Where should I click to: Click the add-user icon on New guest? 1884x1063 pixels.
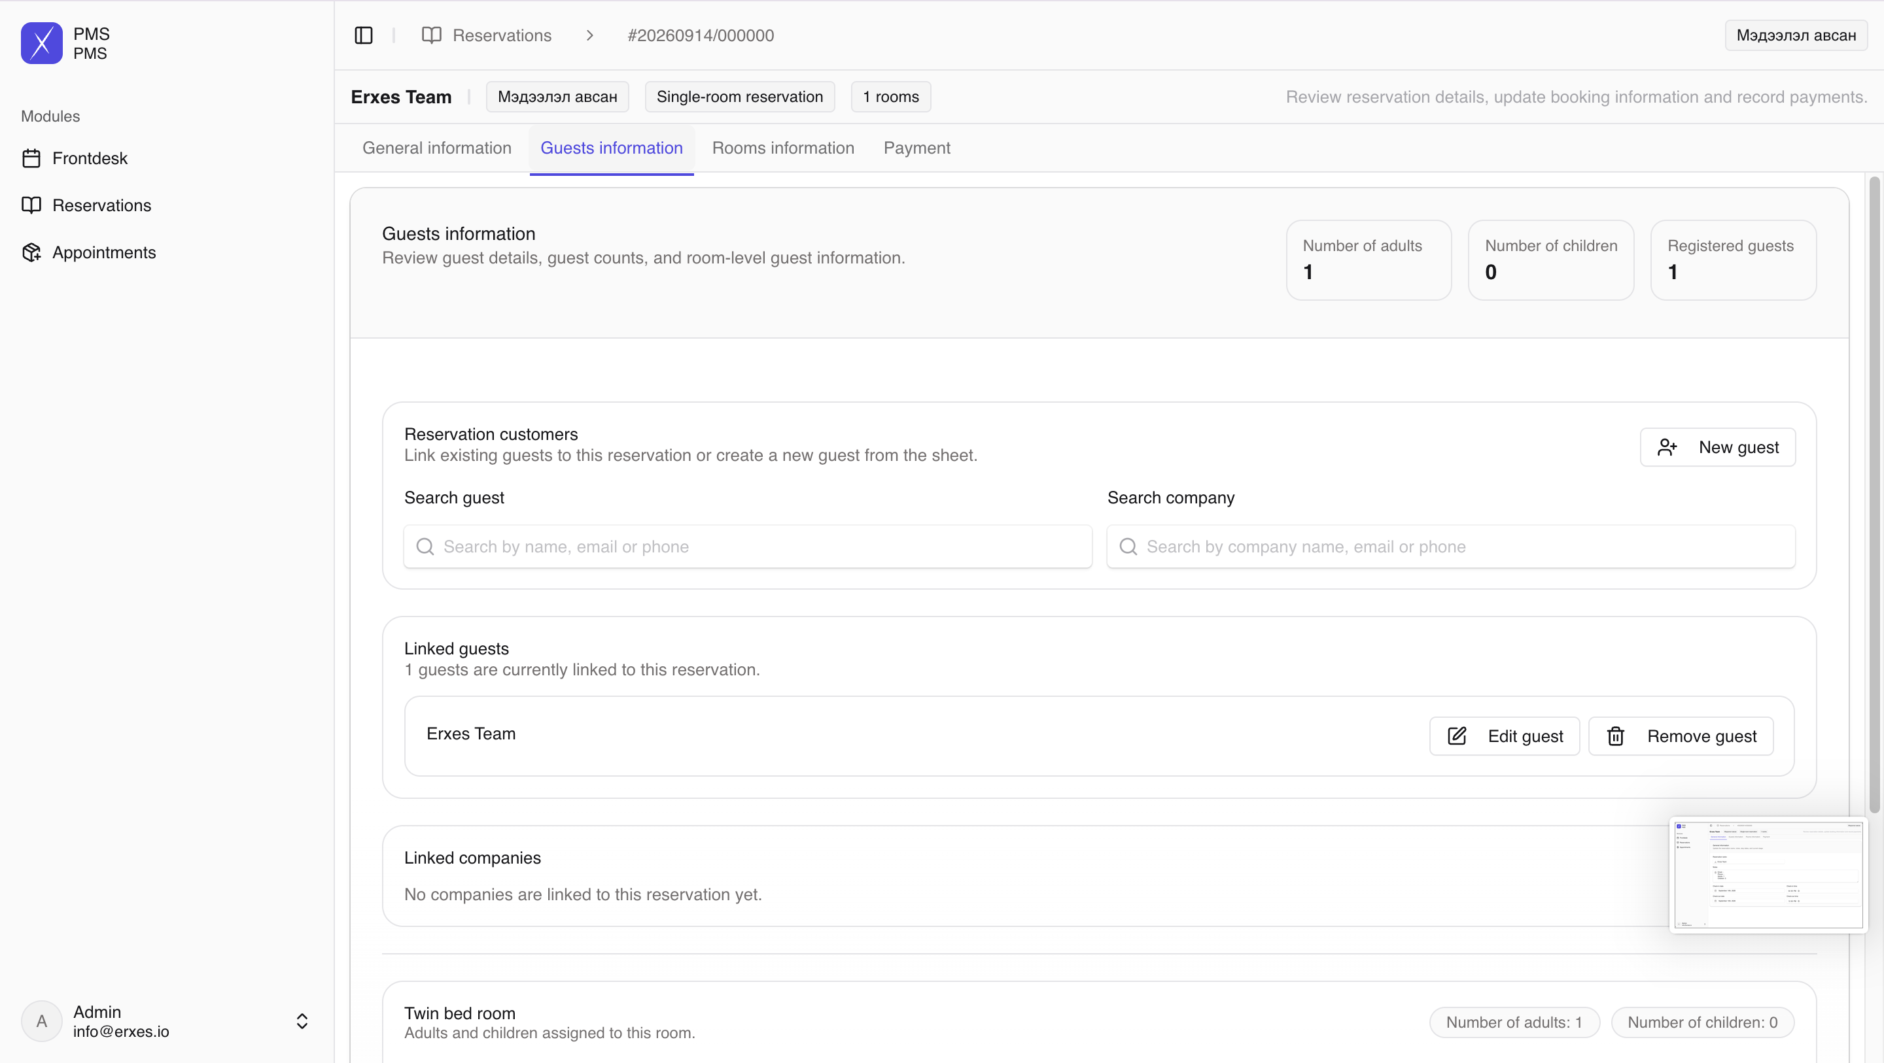(x=1667, y=447)
